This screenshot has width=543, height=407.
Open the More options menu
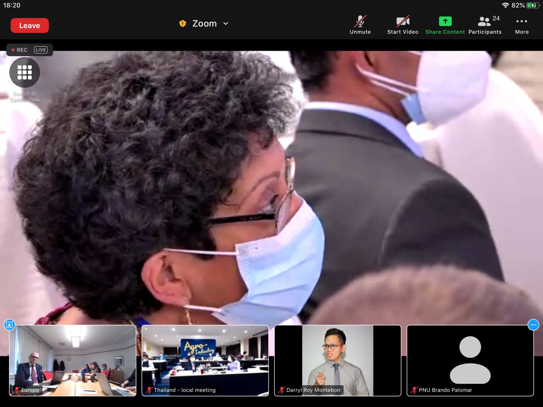click(x=522, y=25)
